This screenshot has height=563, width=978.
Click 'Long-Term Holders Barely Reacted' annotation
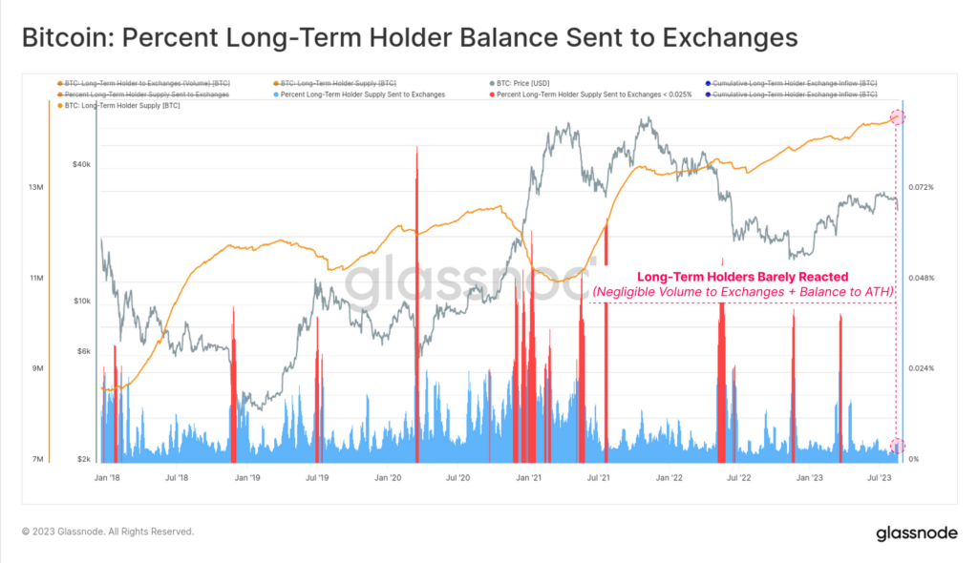pyautogui.click(x=742, y=277)
